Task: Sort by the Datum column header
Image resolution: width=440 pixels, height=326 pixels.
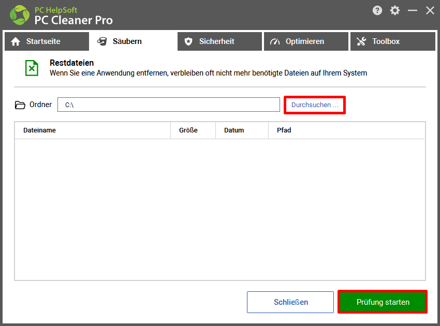Action: 242,130
